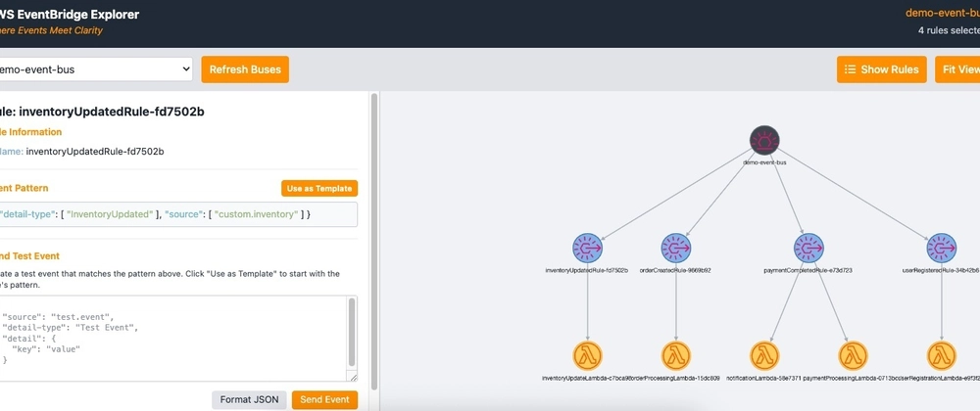Click the notificationLambda function icon
Image resolution: width=980 pixels, height=411 pixels.
(x=764, y=355)
